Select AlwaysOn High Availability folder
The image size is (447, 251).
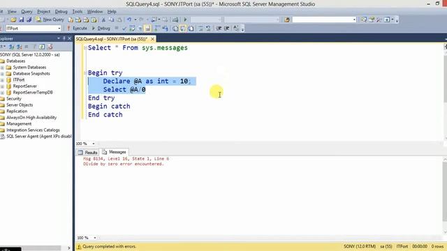(x=31, y=118)
